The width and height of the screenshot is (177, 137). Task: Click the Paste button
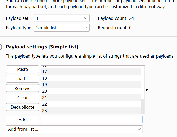click(22, 69)
